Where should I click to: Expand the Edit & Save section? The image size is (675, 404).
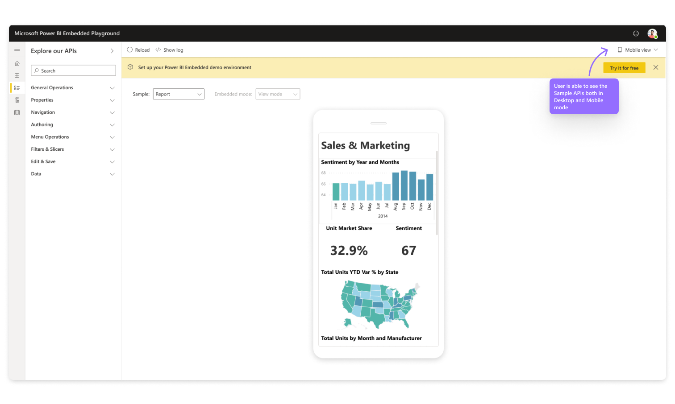point(73,161)
